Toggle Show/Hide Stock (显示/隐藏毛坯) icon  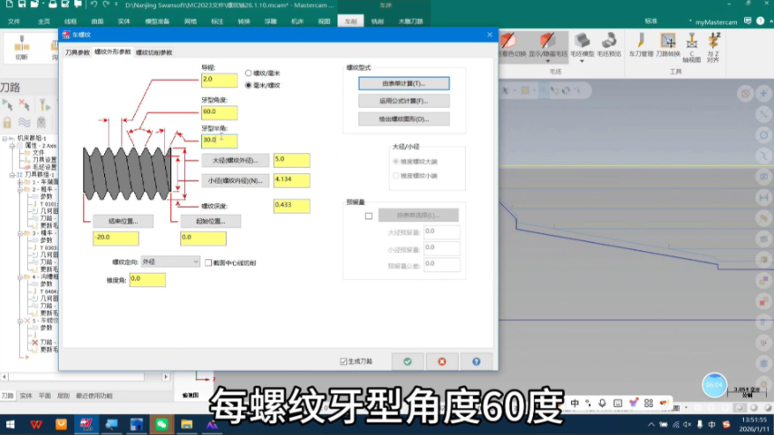pyautogui.click(x=547, y=42)
